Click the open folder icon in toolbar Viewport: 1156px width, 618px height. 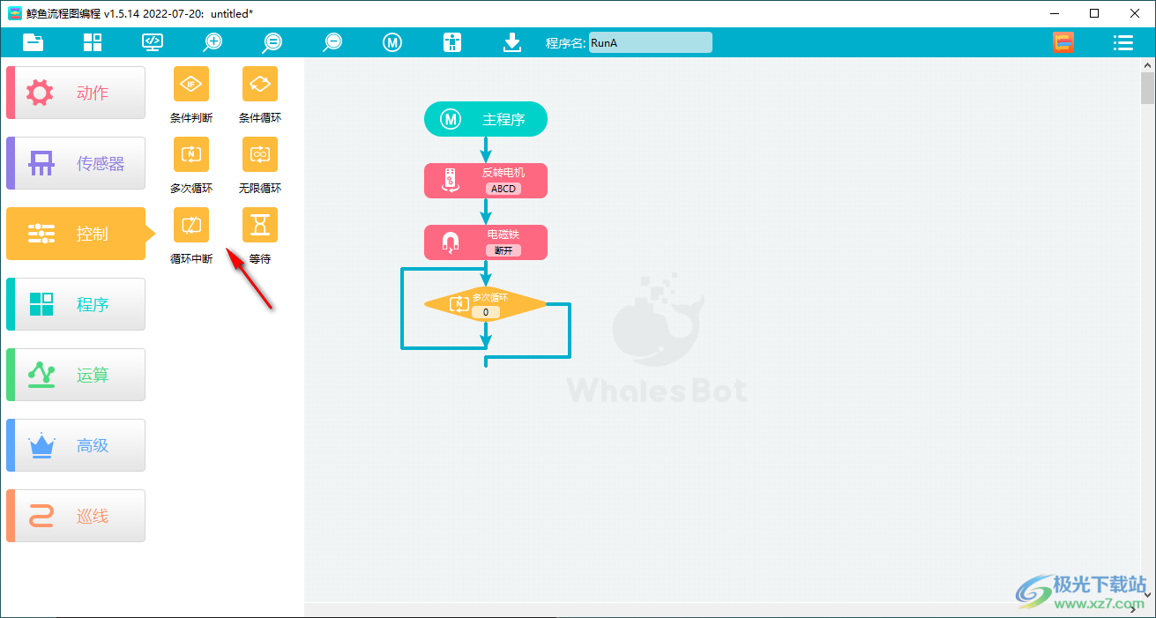[x=34, y=42]
